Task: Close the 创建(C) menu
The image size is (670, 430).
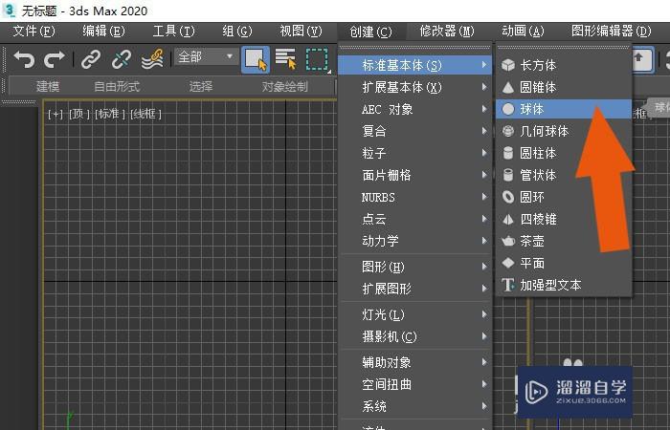Action: tap(371, 32)
